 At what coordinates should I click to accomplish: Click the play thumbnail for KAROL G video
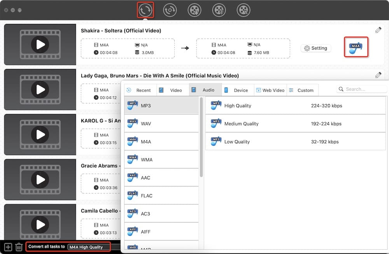point(39,134)
